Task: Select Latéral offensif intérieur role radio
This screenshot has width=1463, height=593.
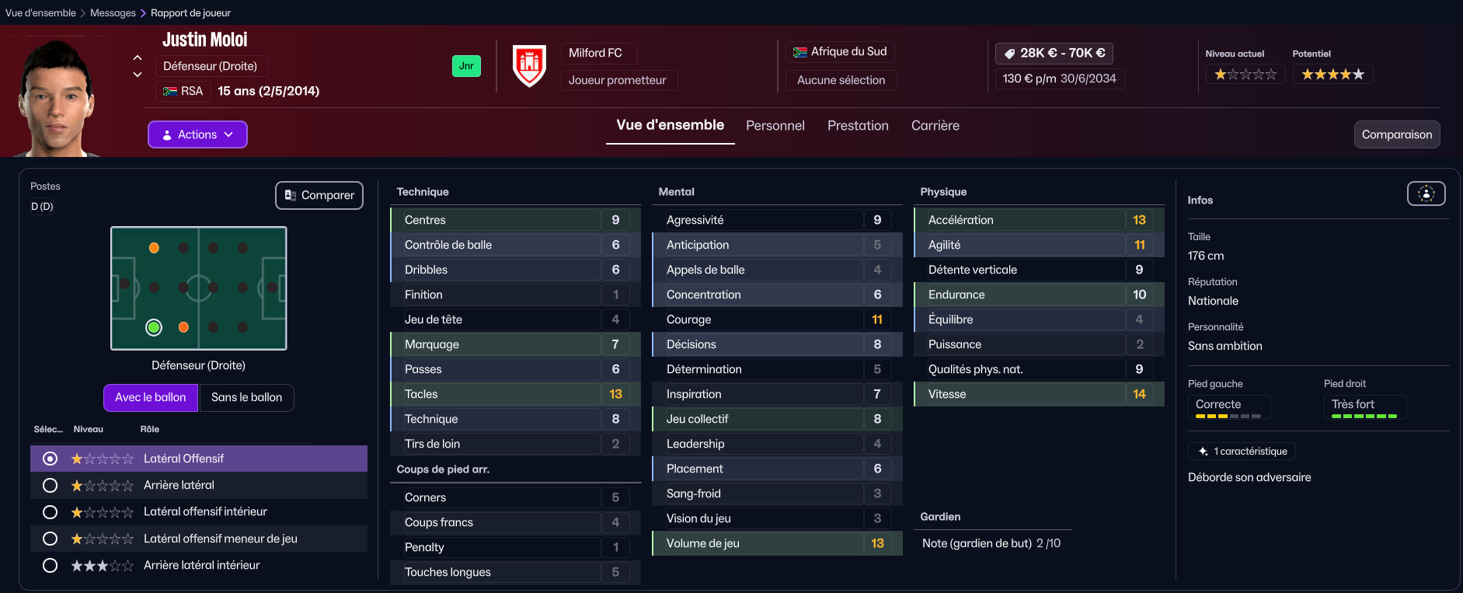Action: [51, 512]
